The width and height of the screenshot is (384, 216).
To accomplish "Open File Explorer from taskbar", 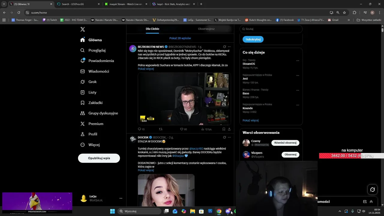I will click(x=192, y=211).
